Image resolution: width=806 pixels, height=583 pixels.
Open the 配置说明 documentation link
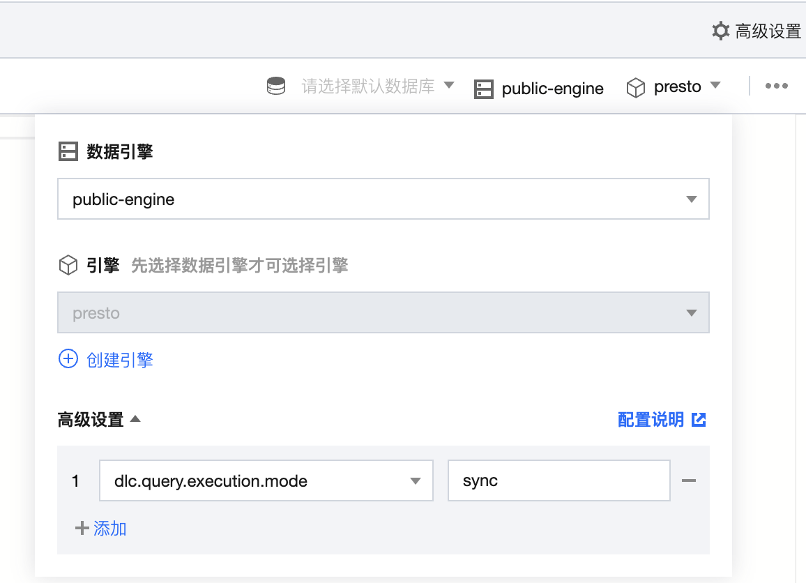[x=651, y=420]
